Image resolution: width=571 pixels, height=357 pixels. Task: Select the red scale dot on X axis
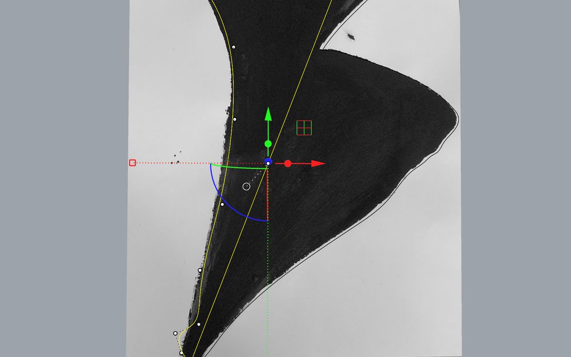(287, 163)
